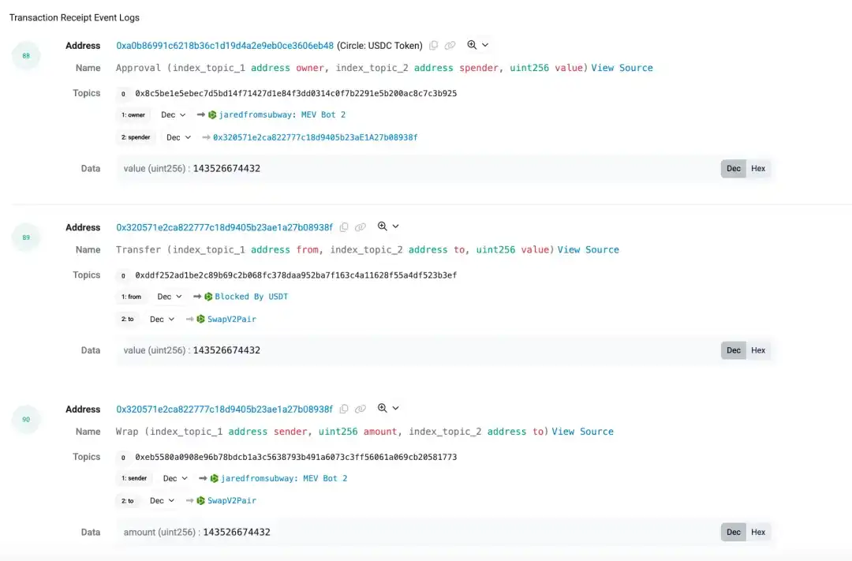Click link icon for log 90 address
This screenshot has height=561, width=852.
pyautogui.click(x=361, y=409)
